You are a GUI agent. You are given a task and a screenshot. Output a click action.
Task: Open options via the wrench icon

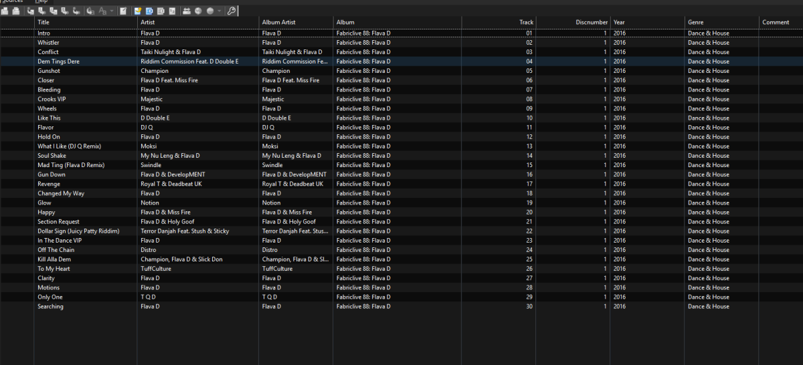pos(231,11)
